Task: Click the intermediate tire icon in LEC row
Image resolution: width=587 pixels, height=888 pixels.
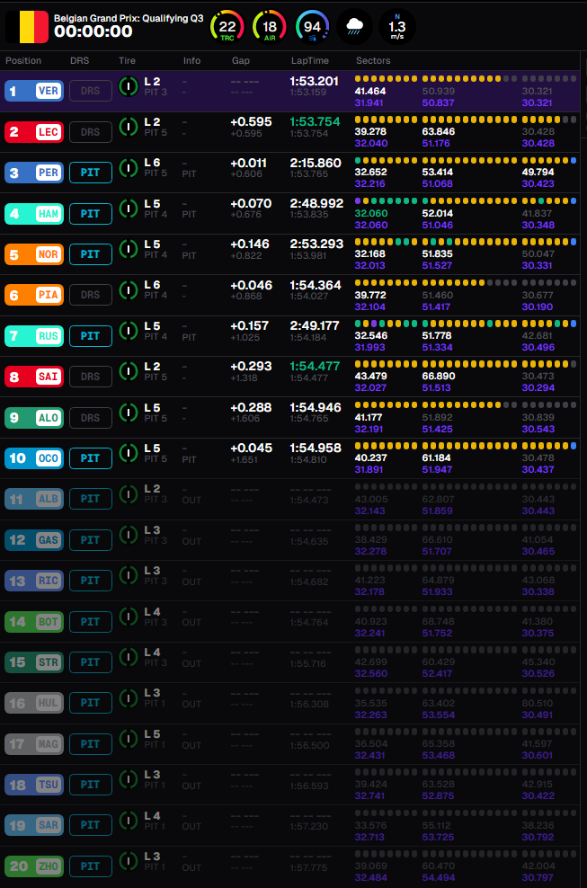Action: click(x=129, y=127)
